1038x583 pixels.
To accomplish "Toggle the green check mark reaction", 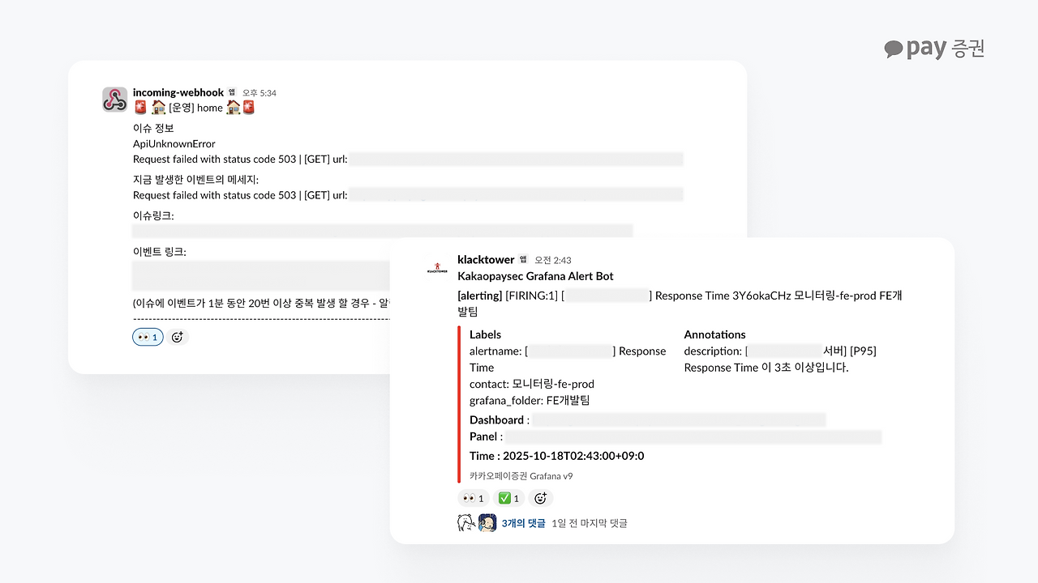I will tap(508, 498).
